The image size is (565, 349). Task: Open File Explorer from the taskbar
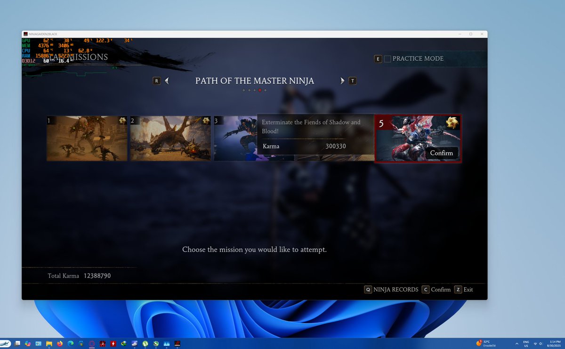click(x=49, y=343)
